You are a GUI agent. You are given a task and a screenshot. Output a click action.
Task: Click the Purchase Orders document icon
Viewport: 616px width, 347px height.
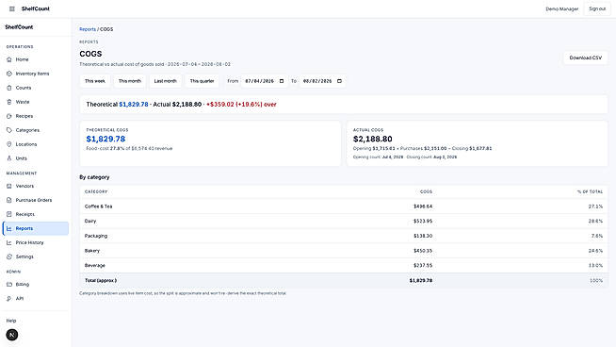(x=9, y=200)
